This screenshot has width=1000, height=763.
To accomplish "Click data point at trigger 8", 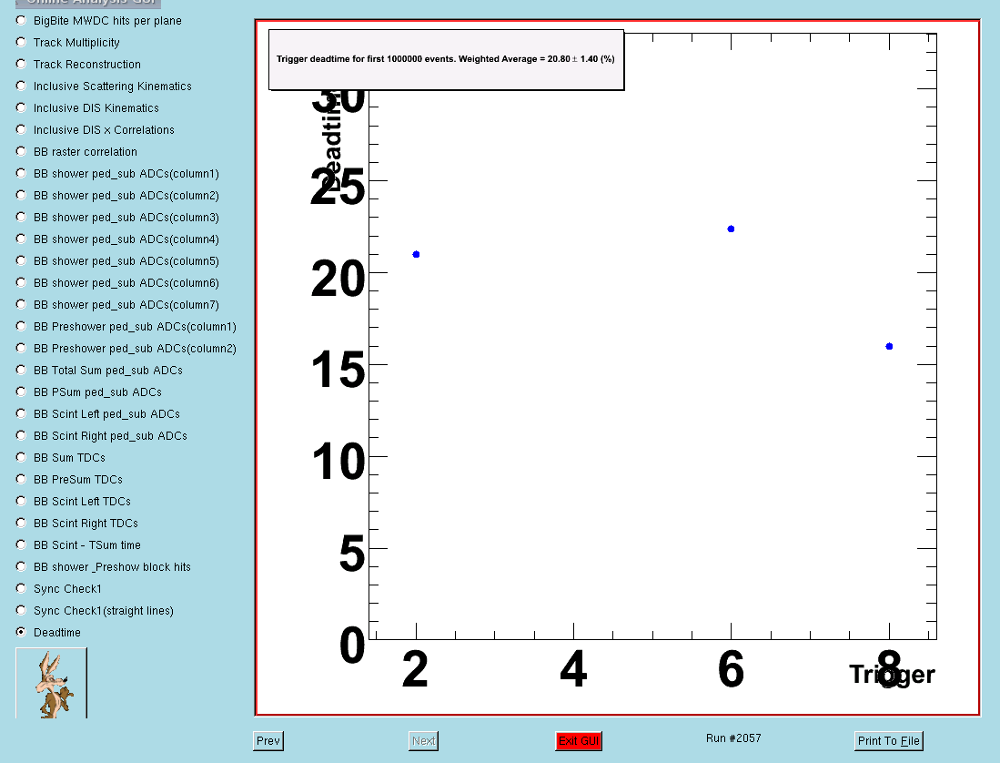I will pyautogui.click(x=889, y=346).
